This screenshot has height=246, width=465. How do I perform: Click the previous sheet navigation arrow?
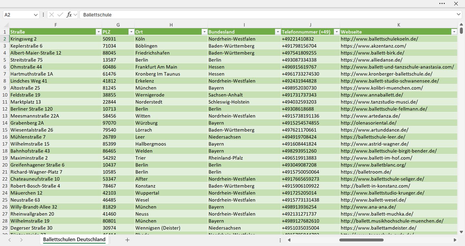click(x=10, y=240)
